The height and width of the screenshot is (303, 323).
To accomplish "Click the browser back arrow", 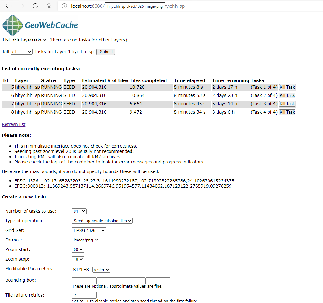I will (x=8, y=6).
